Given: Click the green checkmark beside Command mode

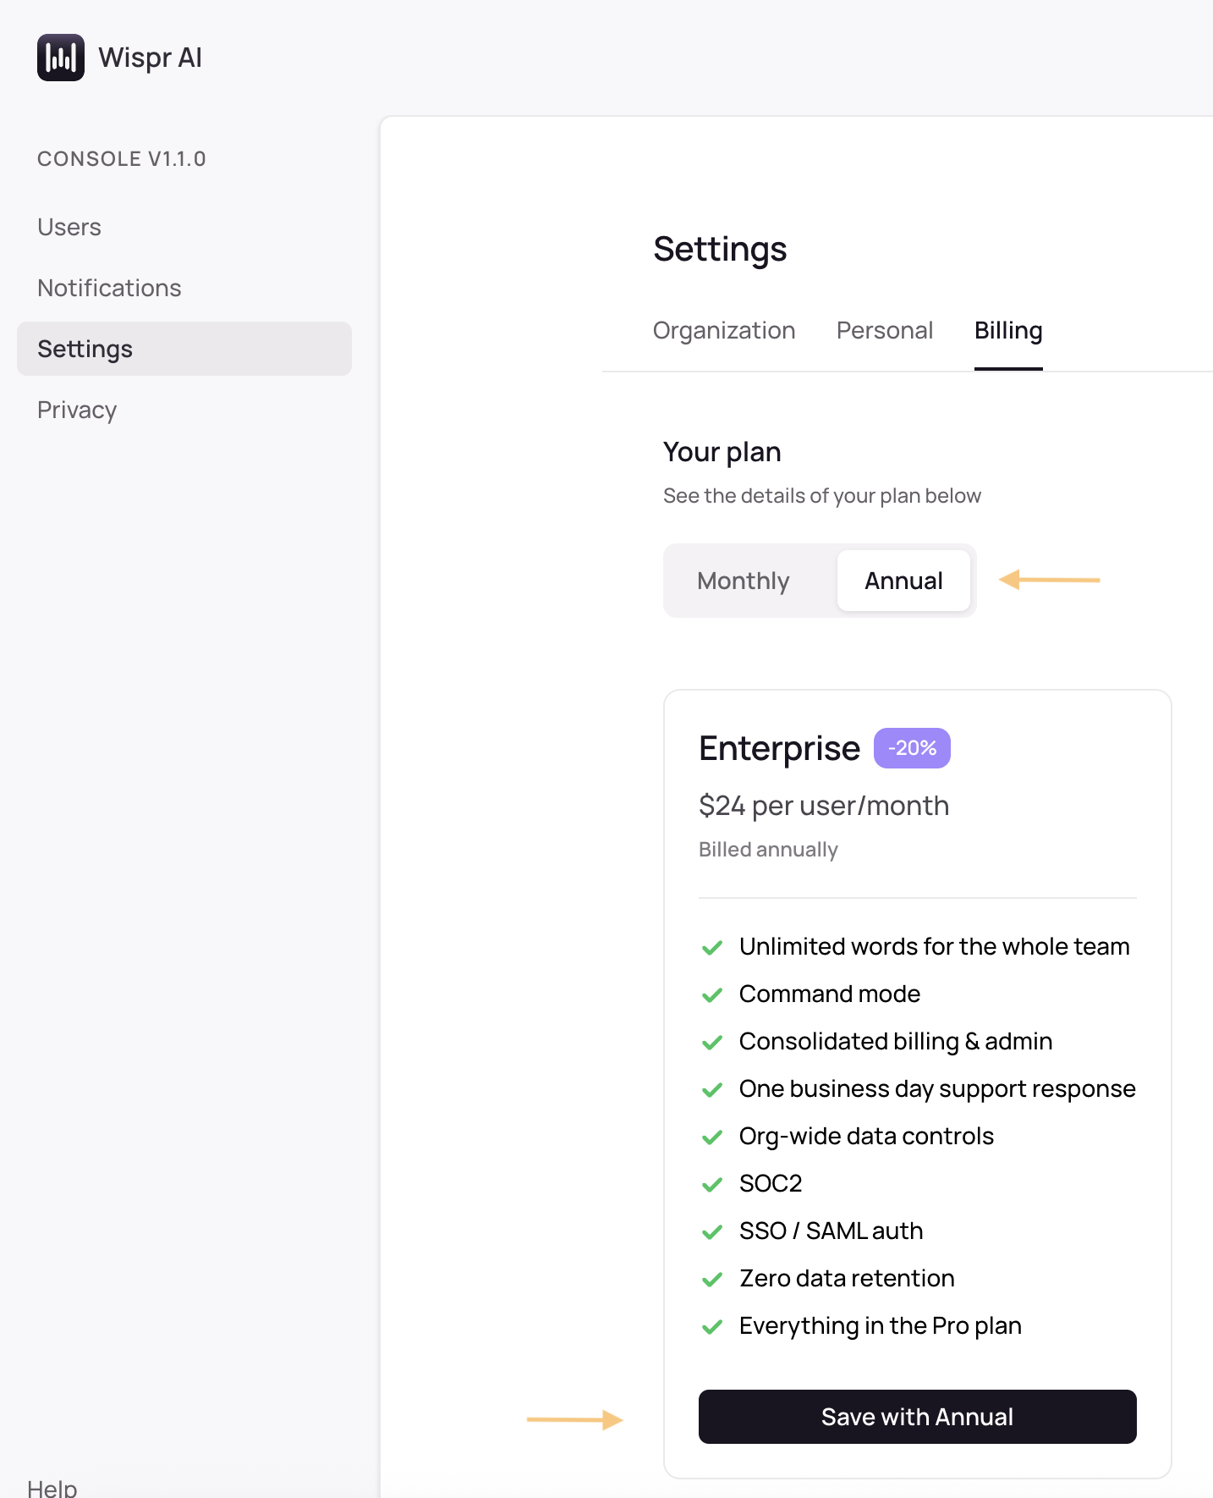Looking at the screenshot, I should coord(712,994).
